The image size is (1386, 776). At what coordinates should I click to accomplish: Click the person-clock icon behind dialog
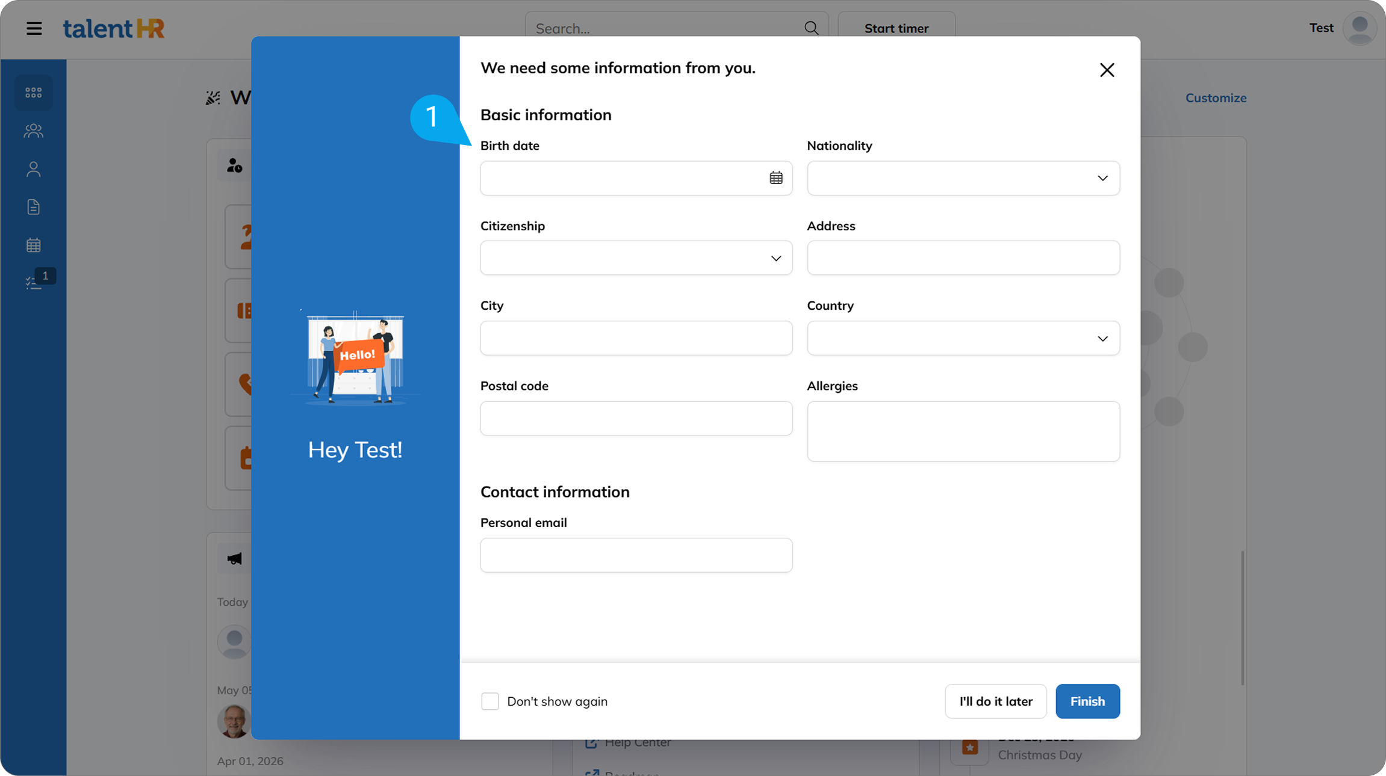pos(234,165)
